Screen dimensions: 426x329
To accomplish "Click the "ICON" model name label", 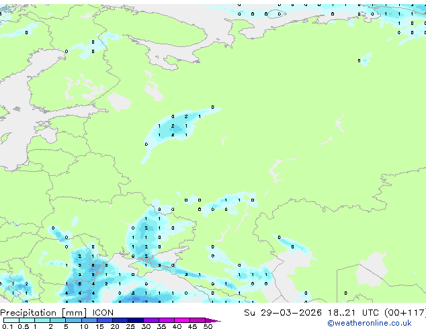I will pos(103,313).
